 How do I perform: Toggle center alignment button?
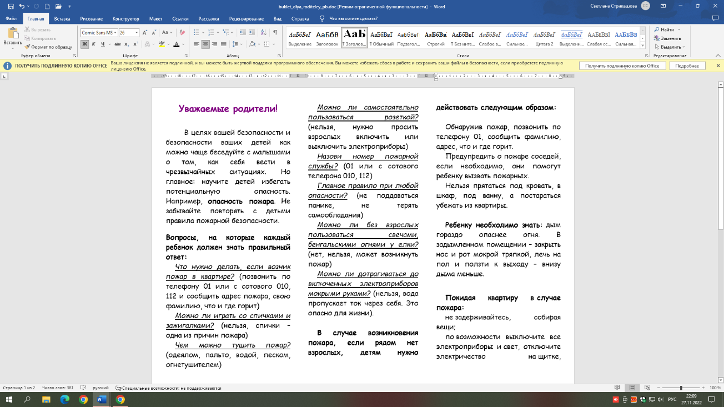click(x=205, y=44)
